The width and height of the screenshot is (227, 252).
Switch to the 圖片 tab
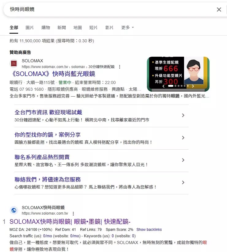[30, 28]
